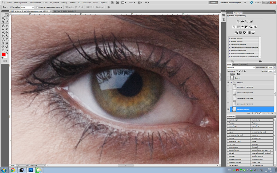The width and height of the screenshot is (277, 173).
Task: Delete layer using trash icon
Action: click(x=272, y=113)
